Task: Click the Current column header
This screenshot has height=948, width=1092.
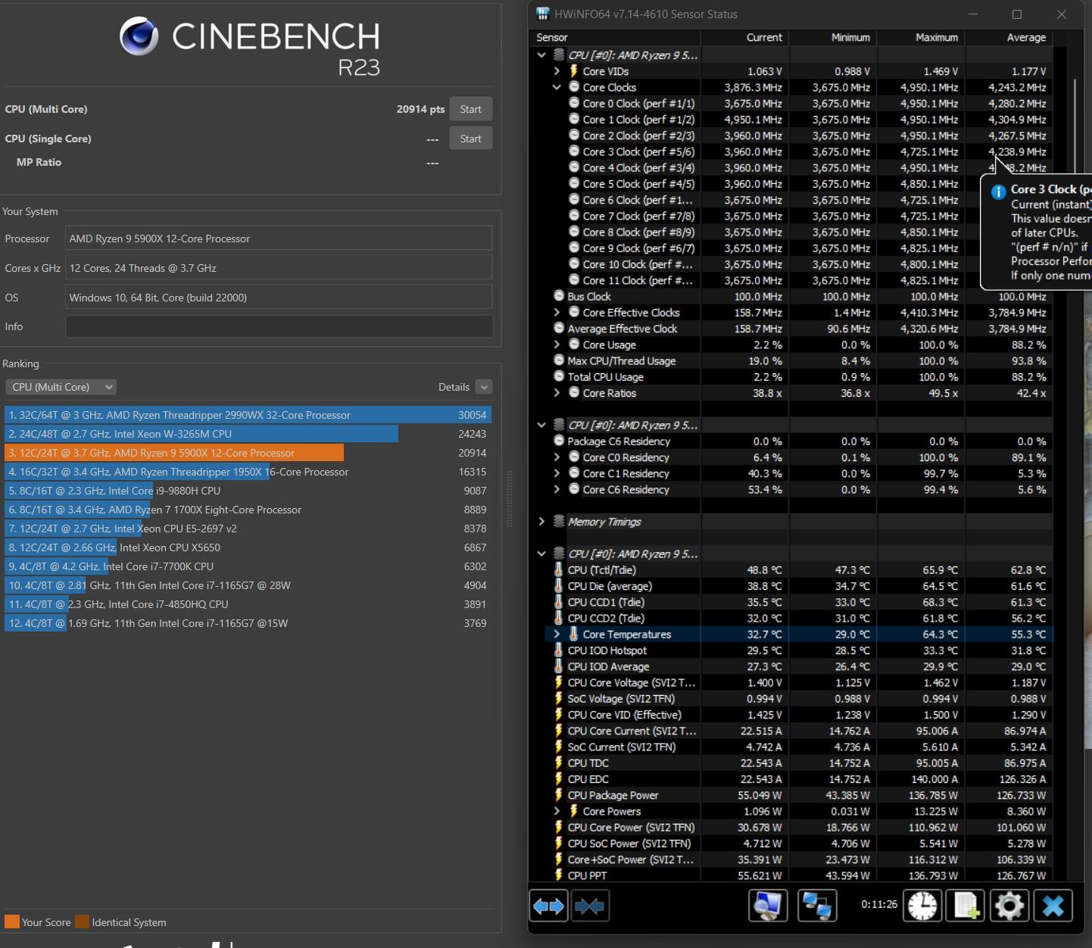Action: tap(745, 37)
